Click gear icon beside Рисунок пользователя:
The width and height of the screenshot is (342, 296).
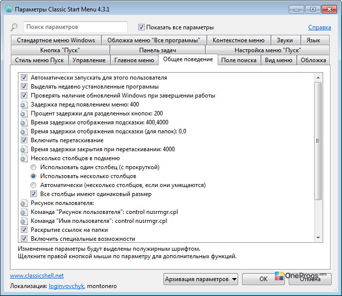coord(24,203)
